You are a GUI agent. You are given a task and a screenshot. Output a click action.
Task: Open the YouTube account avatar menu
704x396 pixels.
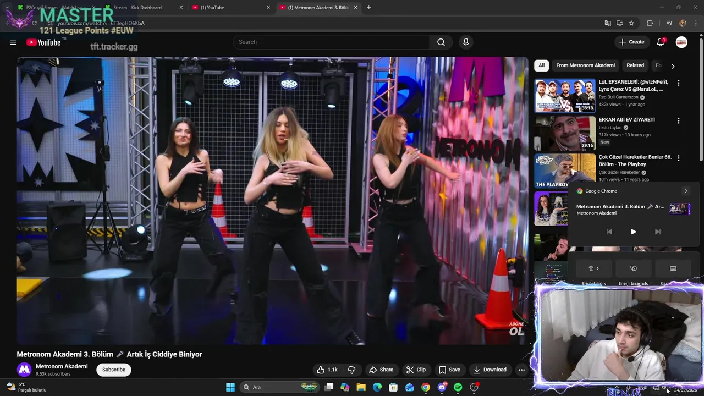pyautogui.click(x=681, y=42)
